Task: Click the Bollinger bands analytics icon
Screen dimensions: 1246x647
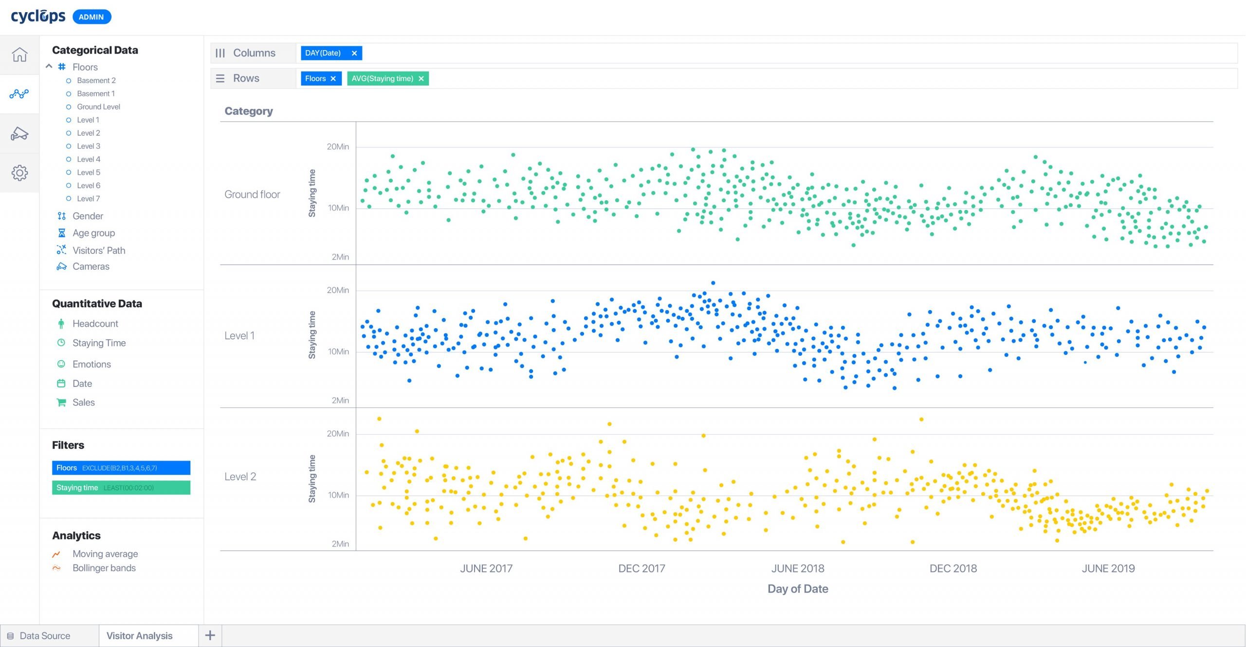Action: tap(56, 568)
